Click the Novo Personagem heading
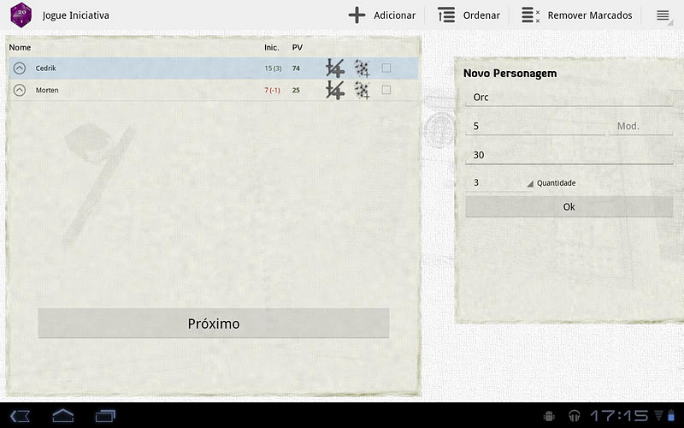This screenshot has width=684, height=428. click(510, 73)
